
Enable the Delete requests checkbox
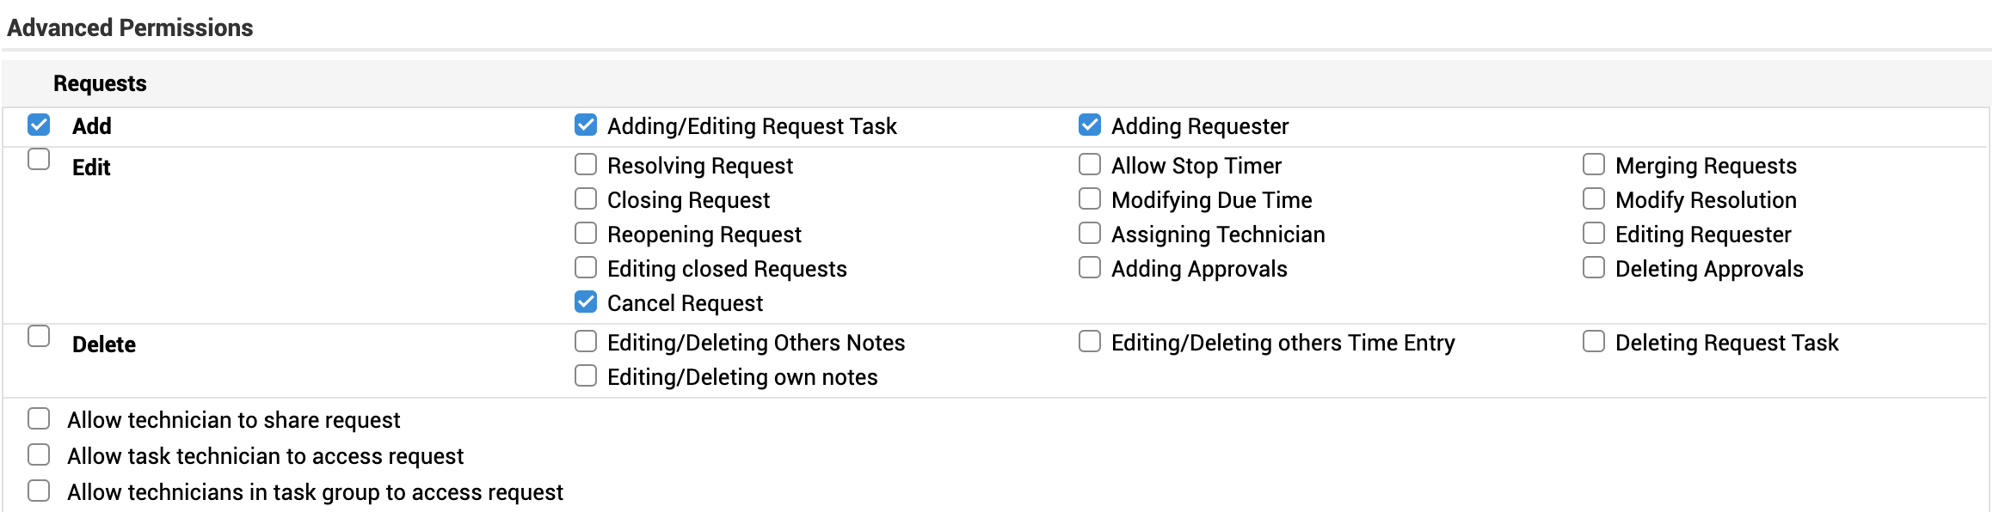39,336
